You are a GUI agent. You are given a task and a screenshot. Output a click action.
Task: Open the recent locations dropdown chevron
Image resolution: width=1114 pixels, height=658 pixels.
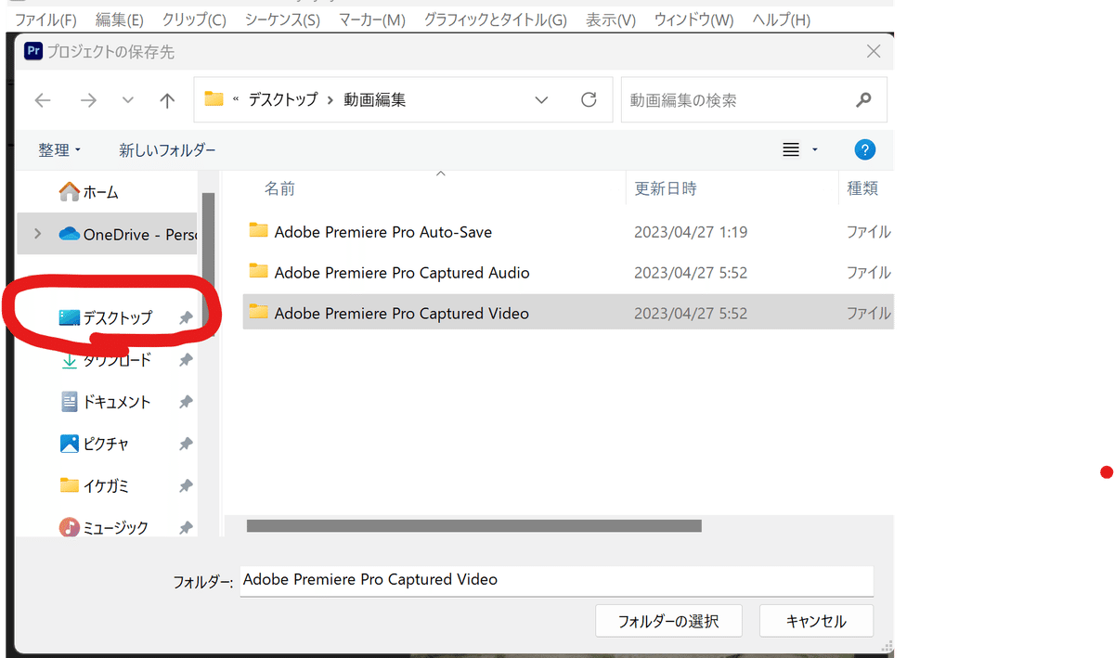[128, 101]
